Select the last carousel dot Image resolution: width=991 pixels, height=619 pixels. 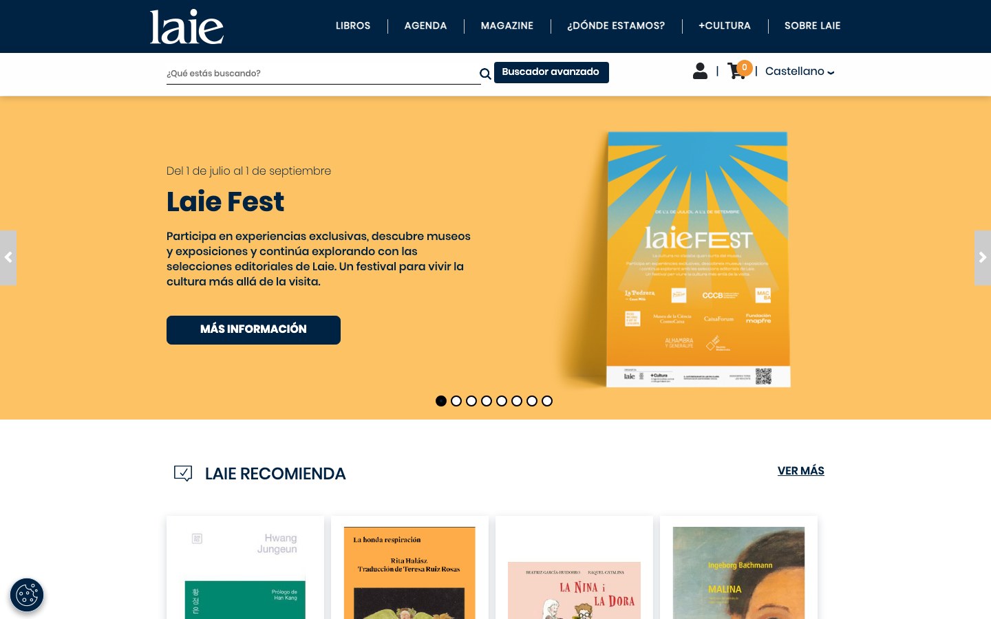point(547,401)
